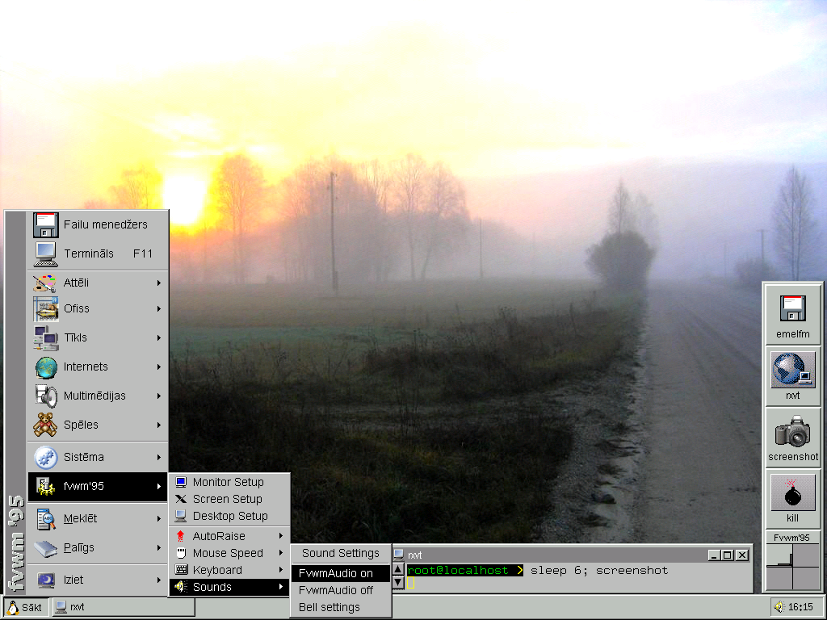The image size is (827, 620).
Task: Click the Multimēdijas speaker icon
Action: pos(46,396)
